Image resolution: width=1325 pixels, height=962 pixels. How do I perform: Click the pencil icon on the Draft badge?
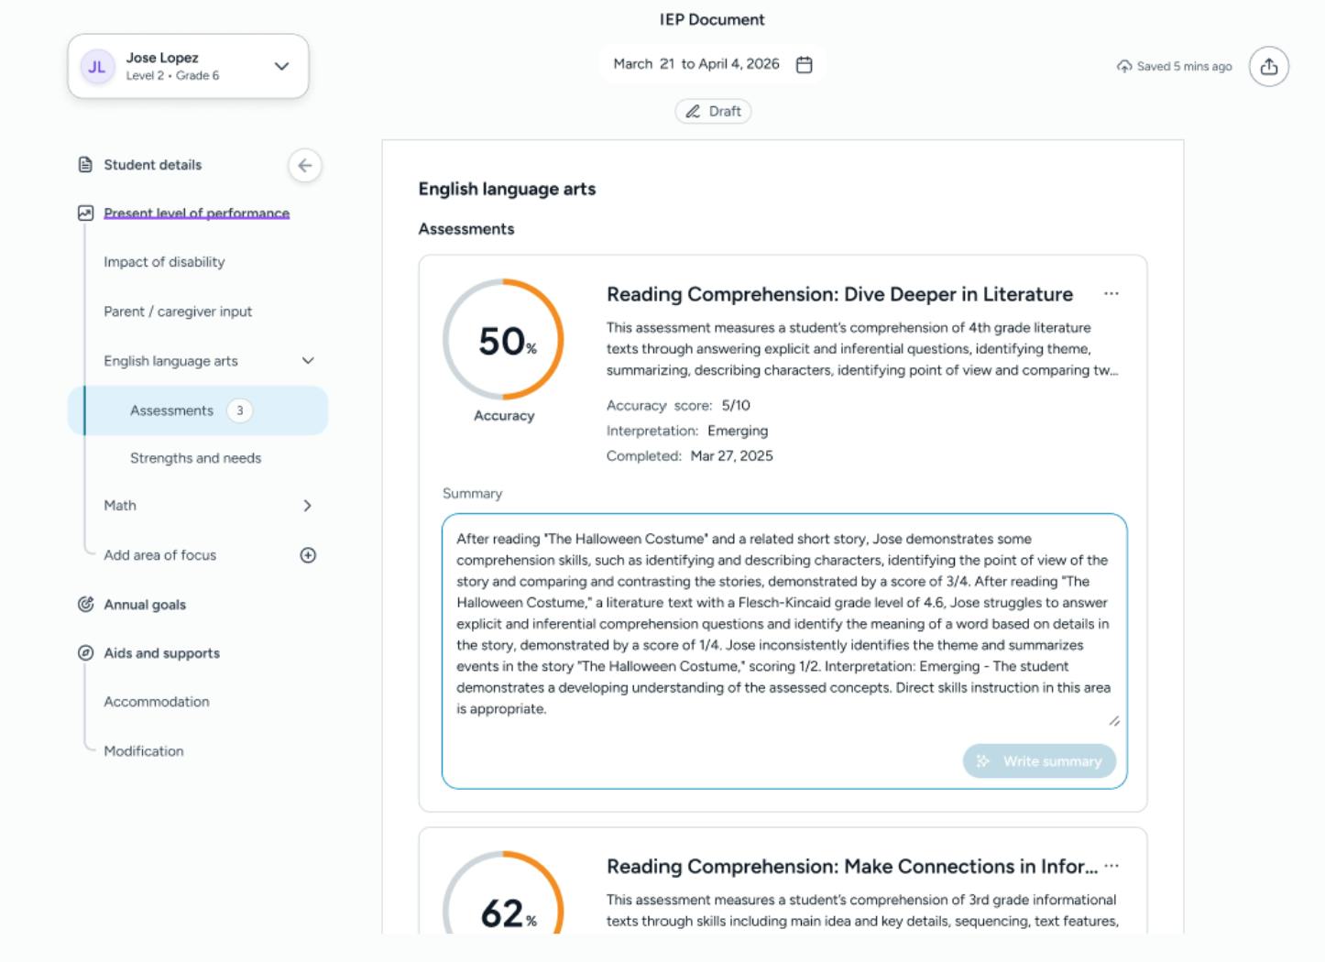click(695, 111)
